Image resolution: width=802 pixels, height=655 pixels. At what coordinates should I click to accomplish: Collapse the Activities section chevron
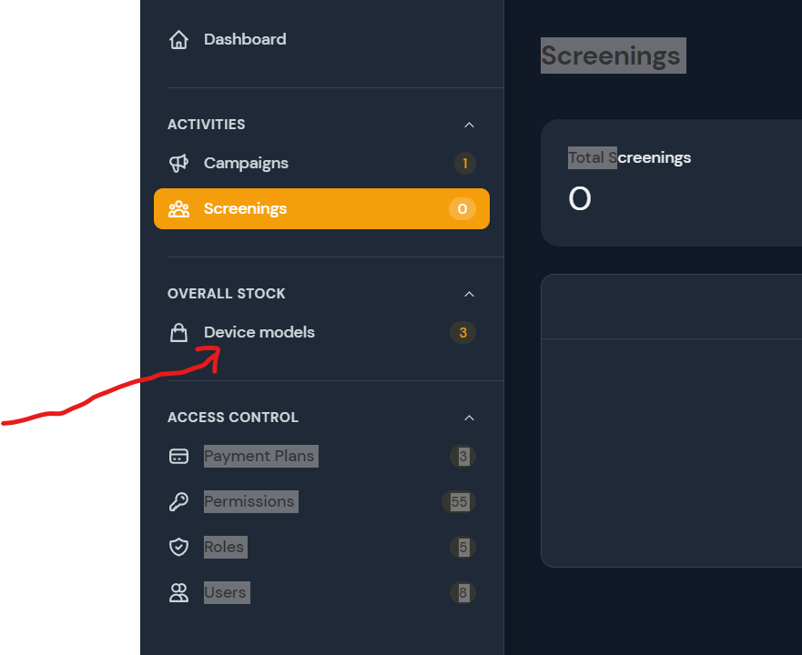[x=469, y=125]
